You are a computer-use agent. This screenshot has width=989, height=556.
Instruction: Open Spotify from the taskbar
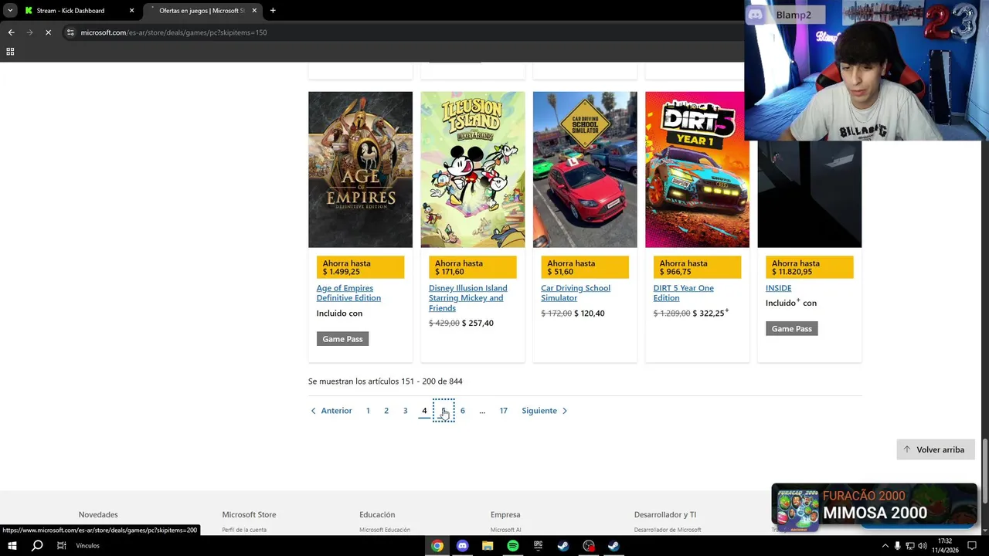pos(513,545)
